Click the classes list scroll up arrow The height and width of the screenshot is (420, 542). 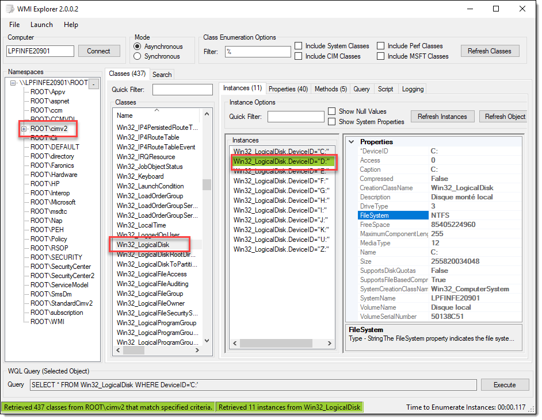207,114
